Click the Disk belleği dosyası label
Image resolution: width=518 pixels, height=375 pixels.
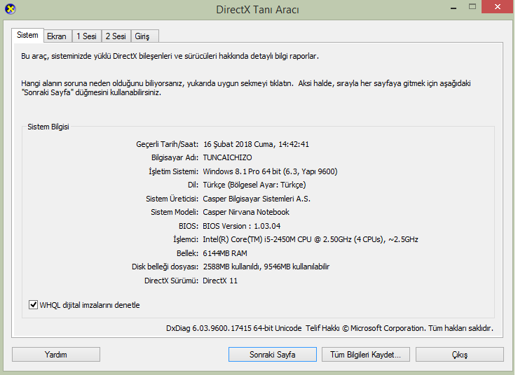tap(165, 267)
